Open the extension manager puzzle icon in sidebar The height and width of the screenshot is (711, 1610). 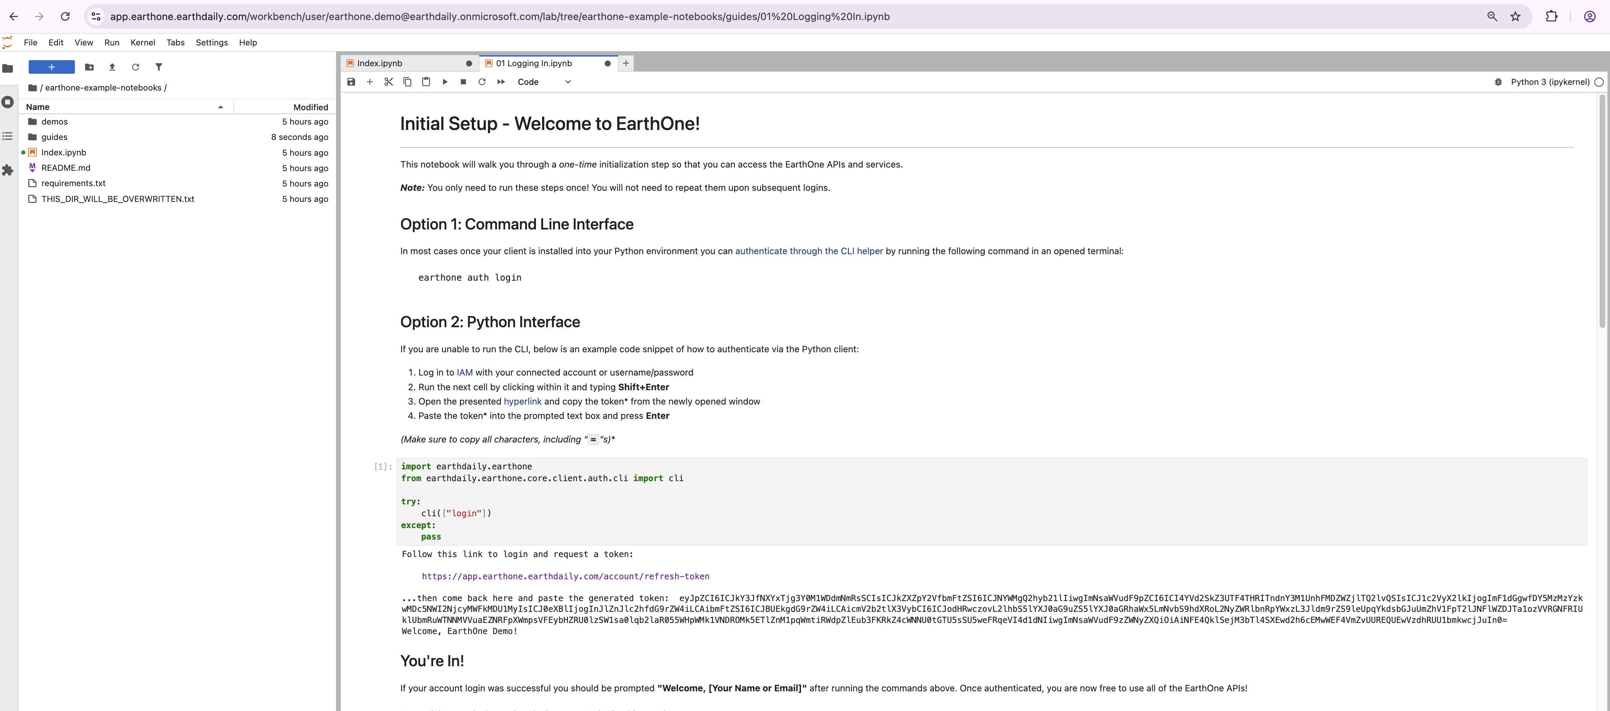pyautogui.click(x=8, y=170)
